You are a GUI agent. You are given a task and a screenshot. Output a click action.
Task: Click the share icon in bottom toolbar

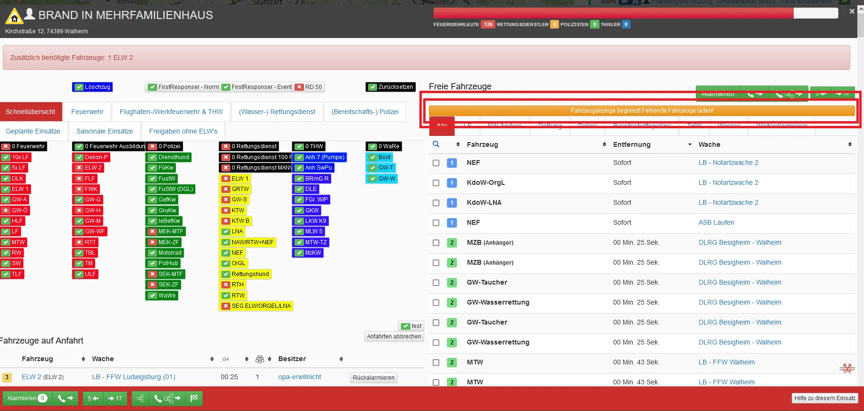tap(140, 398)
